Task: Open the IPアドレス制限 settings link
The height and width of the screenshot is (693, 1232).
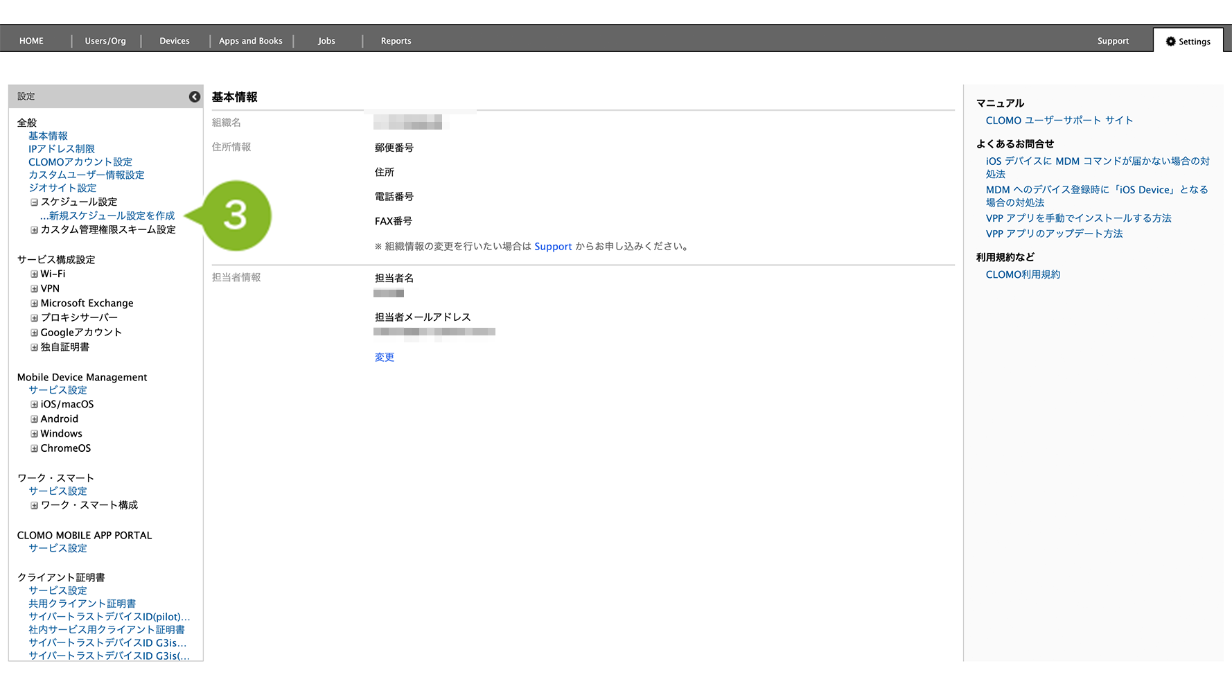Action: [61, 149]
